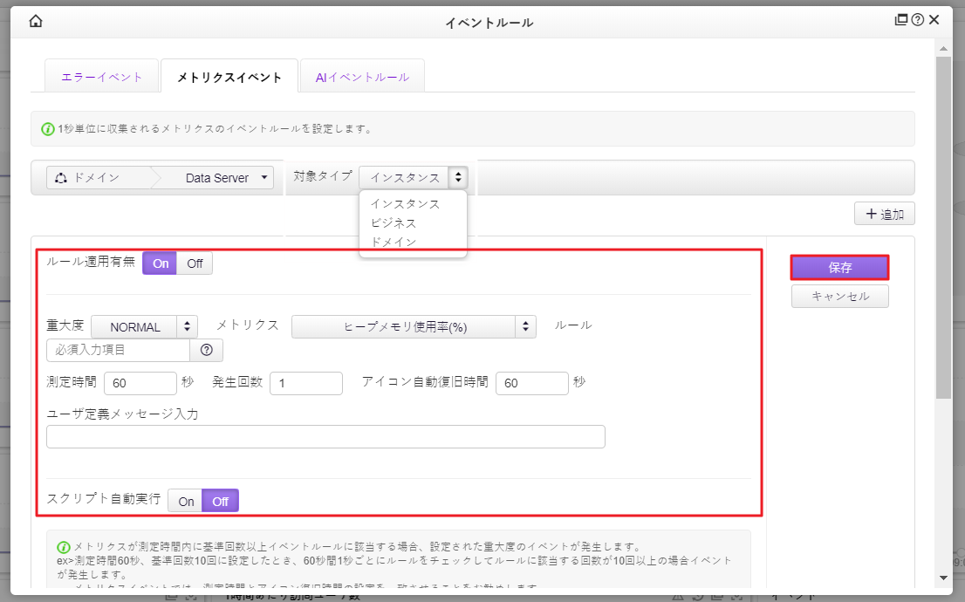Viewport: 965px width, 602px height.
Task: Turn rule application On
Action: pyautogui.click(x=161, y=263)
